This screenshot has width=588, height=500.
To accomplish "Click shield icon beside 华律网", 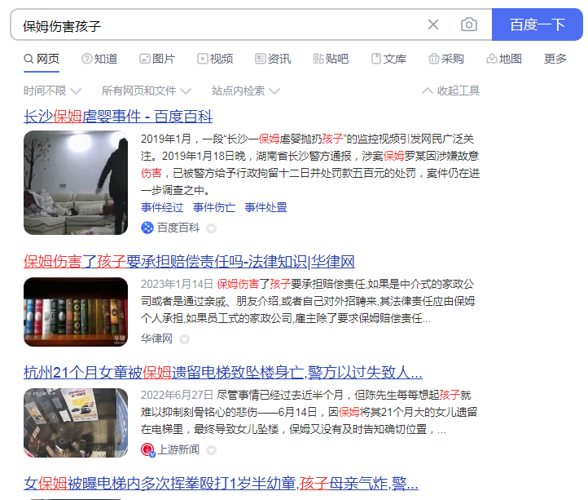I will [184, 338].
